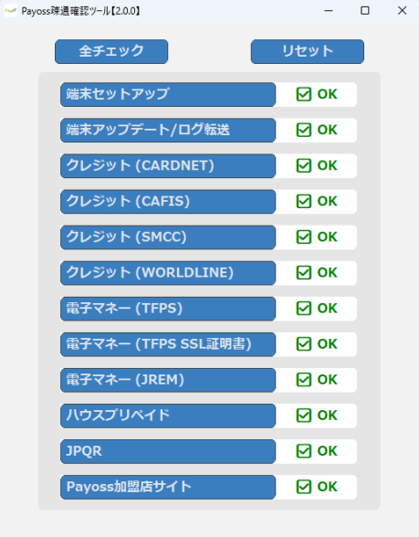Screen dimensions: 419x537
Task: Click the Payoss app icon in title bar
Action: tap(11, 11)
